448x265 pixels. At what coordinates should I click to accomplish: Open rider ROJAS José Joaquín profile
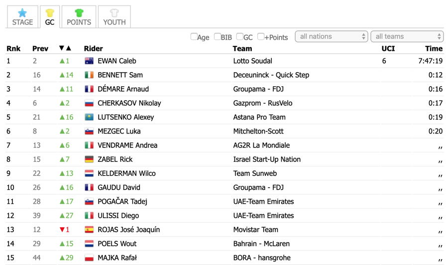pos(128,230)
